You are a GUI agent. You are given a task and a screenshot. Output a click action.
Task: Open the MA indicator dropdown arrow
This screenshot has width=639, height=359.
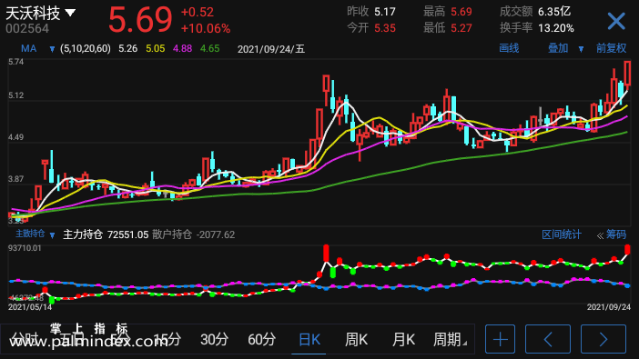point(52,49)
